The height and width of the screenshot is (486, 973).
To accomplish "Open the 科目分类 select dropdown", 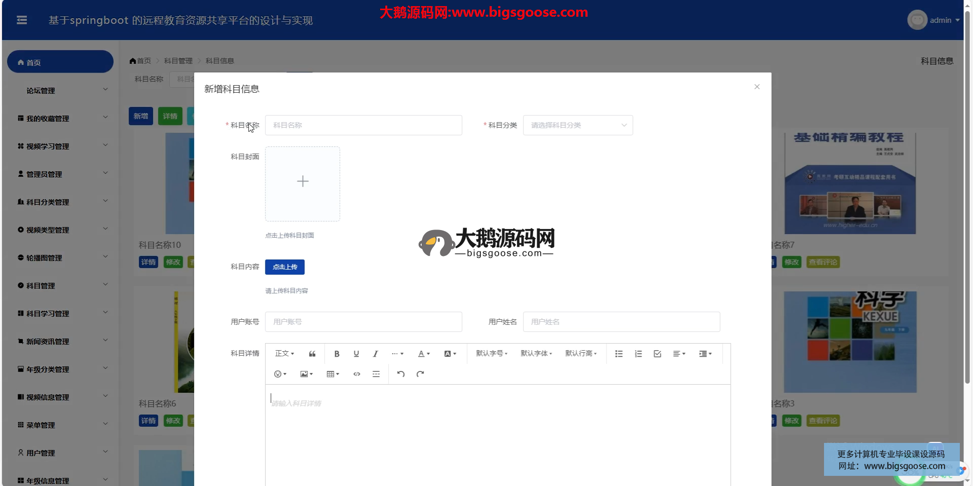I will click(x=578, y=125).
